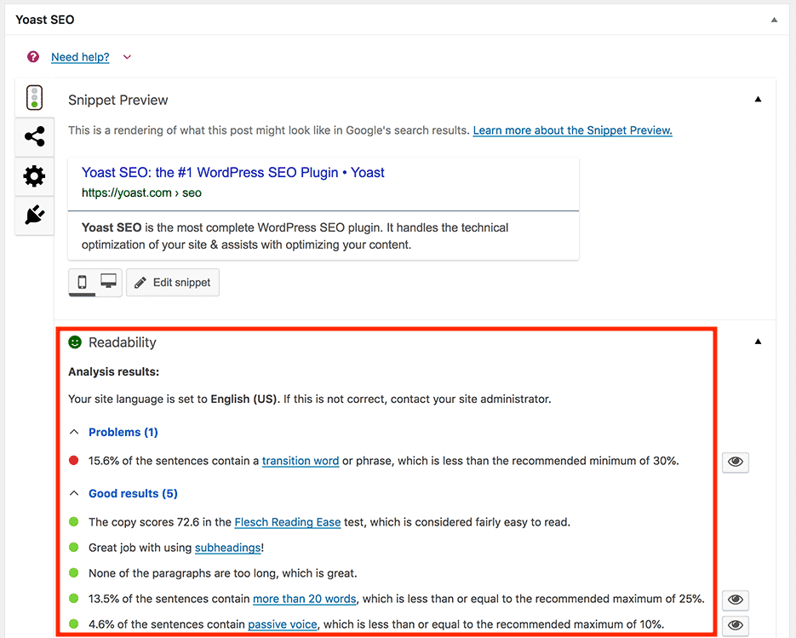Click the Yoast SEO metabox title
The width and height of the screenshot is (796, 638).
pos(45,20)
